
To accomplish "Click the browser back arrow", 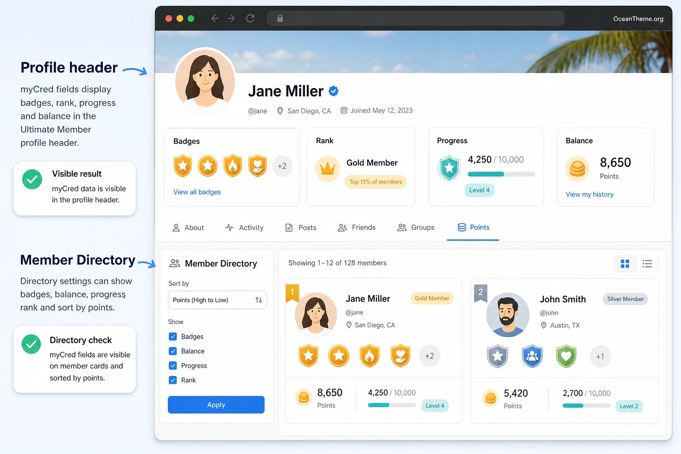I will [x=215, y=18].
